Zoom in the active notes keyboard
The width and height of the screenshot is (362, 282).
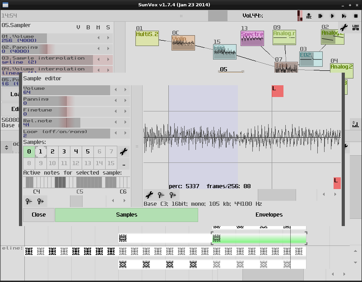[41, 201]
